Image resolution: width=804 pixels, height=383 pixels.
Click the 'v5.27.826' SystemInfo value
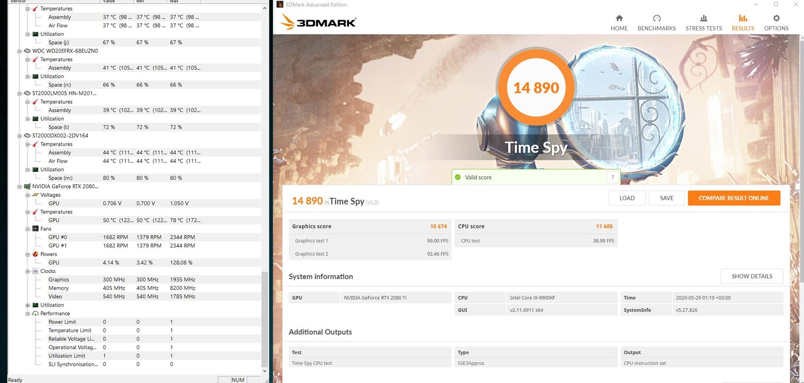point(686,310)
